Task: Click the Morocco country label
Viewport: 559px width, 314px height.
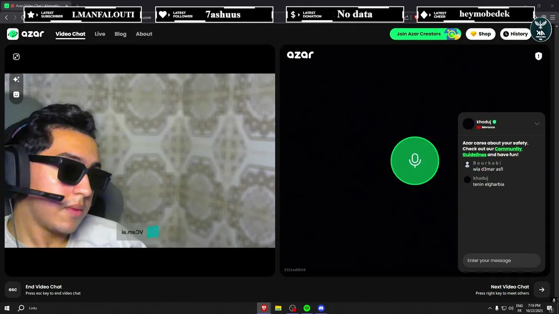Action: click(488, 127)
